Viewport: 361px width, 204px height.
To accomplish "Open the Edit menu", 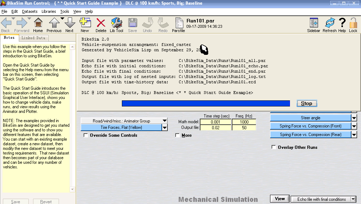I will pyautogui.click(x=15, y=11).
